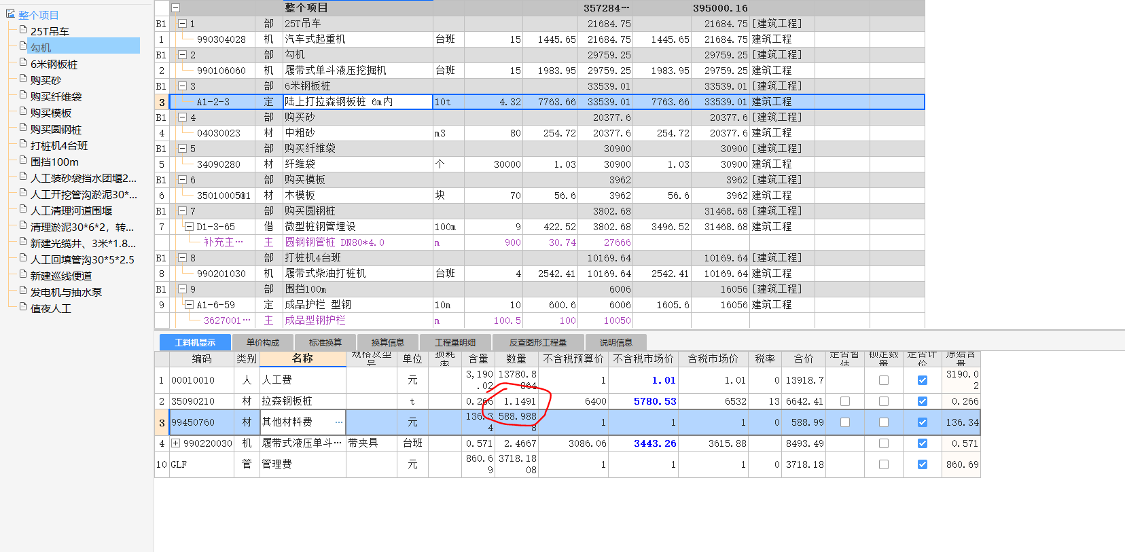Switch to the 工料机显示 tab

[195, 343]
